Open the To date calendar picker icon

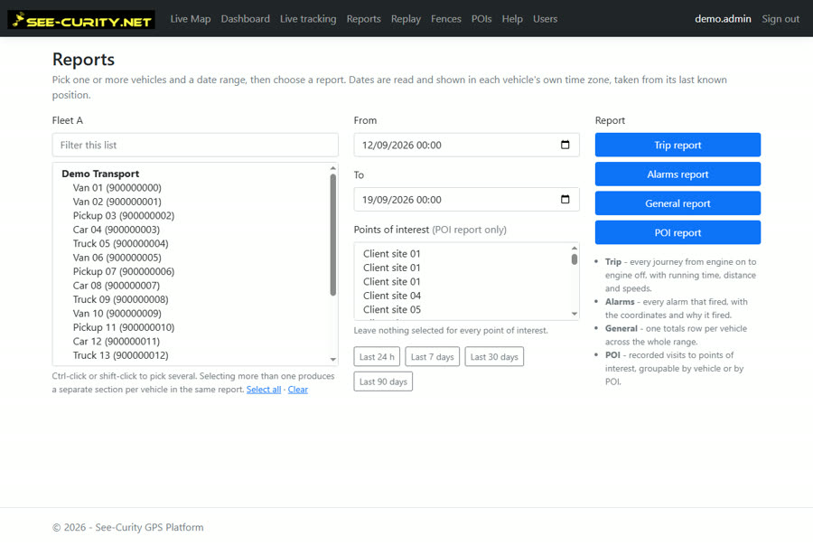click(565, 199)
